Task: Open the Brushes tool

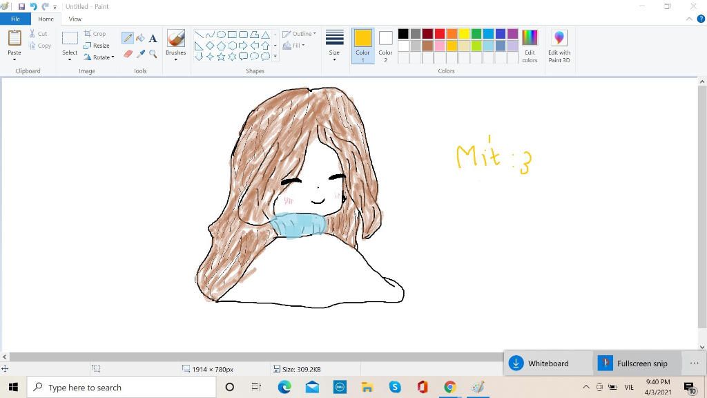Action: pos(176,39)
